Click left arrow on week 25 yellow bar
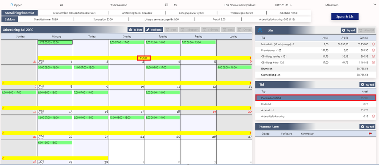Screen dimensions: 379x165 [3, 108]
